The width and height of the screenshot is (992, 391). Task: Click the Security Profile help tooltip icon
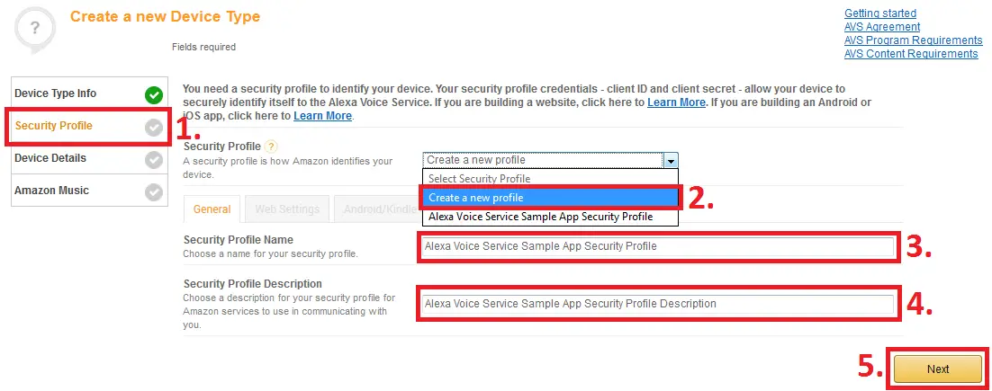click(271, 147)
